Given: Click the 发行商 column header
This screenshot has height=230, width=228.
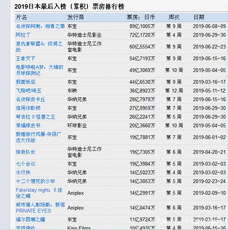Looking at the screenshot, I should [76, 17].
